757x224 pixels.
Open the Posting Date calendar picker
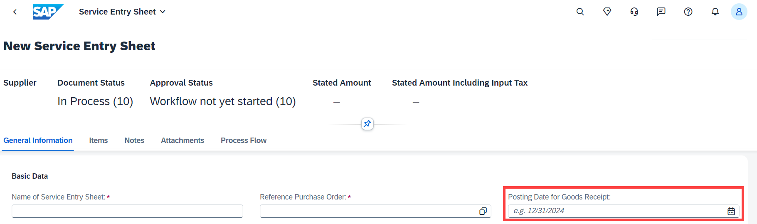point(731,211)
